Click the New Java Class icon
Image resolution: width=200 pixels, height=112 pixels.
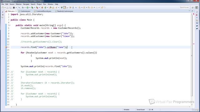click(x=45, y=7)
